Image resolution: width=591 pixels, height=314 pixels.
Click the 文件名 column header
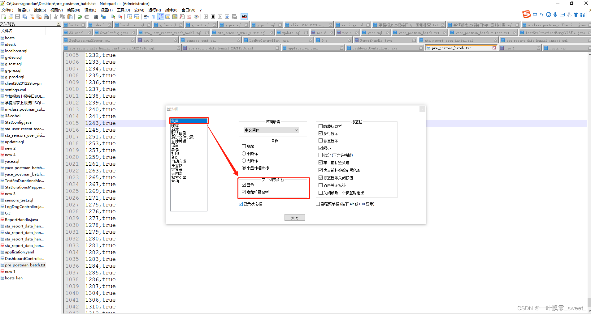point(23,31)
